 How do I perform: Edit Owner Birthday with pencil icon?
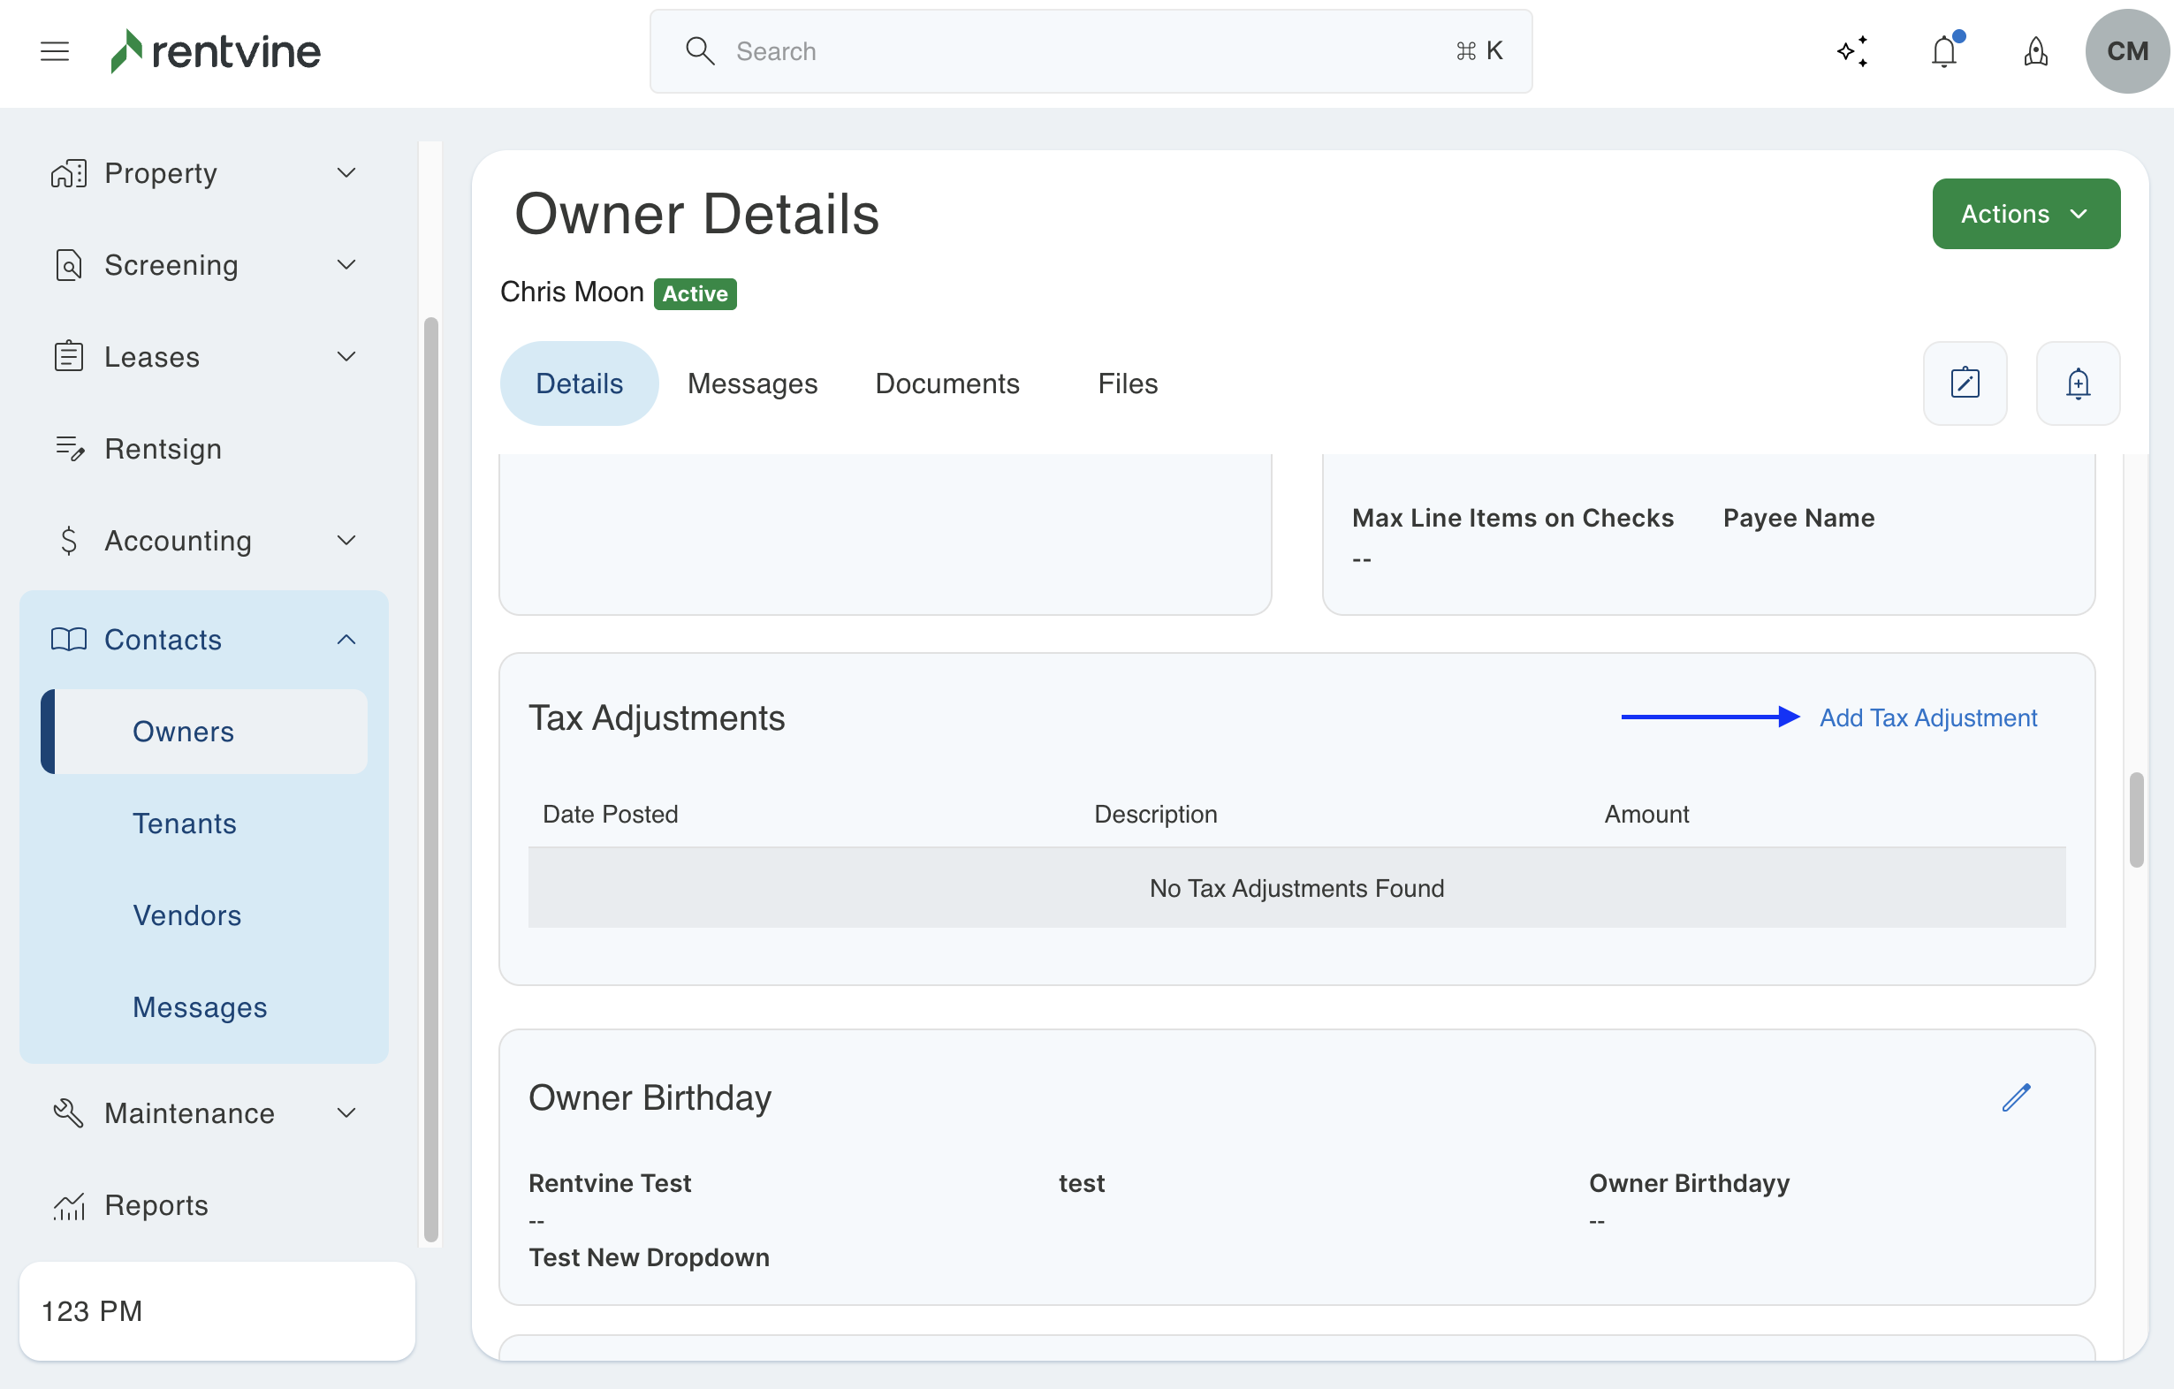pyautogui.click(x=2015, y=1097)
